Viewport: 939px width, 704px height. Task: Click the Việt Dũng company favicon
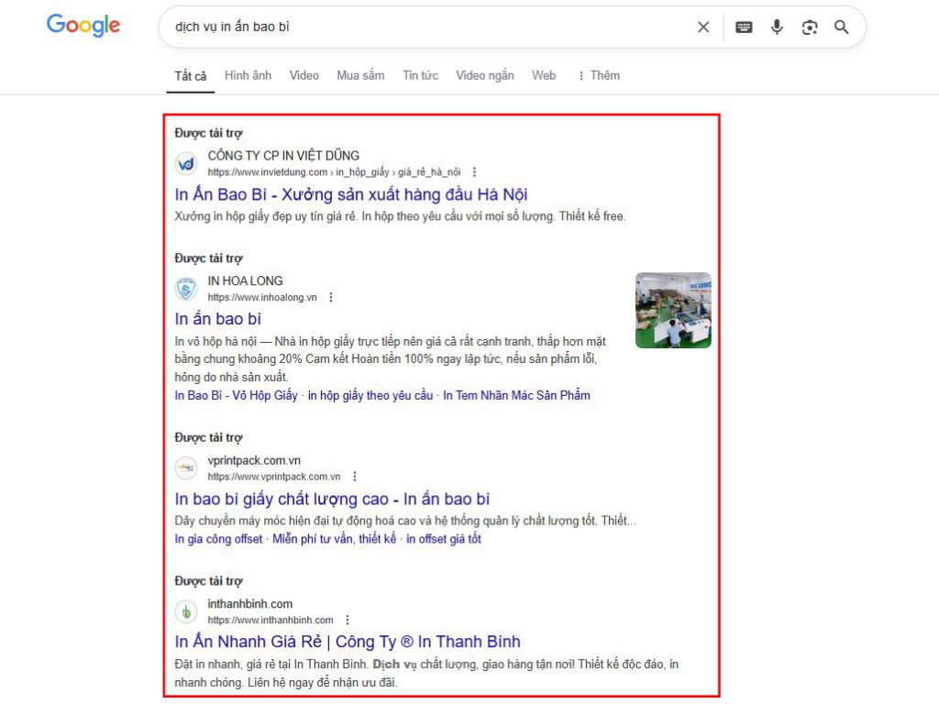click(x=186, y=163)
